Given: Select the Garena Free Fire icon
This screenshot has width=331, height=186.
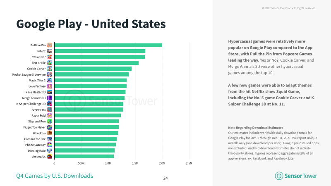Looking at the screenshot, I should (x=50, y=139).
